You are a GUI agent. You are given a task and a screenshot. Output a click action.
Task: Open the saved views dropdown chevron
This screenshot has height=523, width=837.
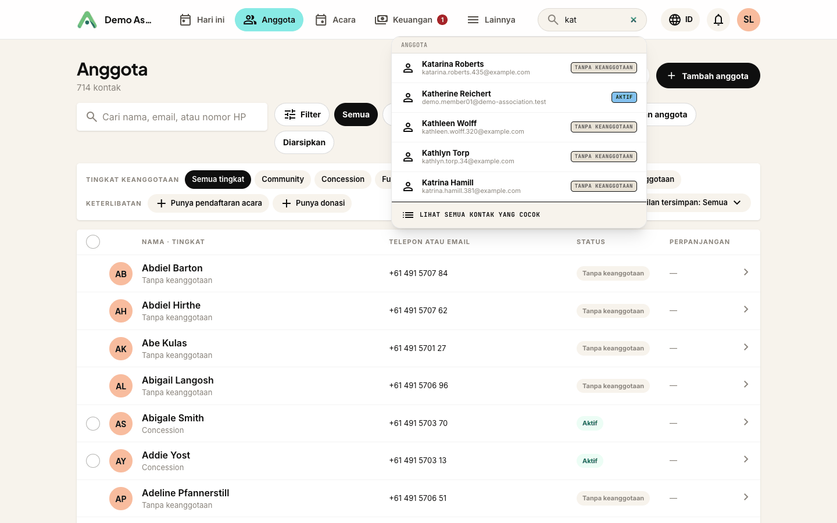point(737,203)
